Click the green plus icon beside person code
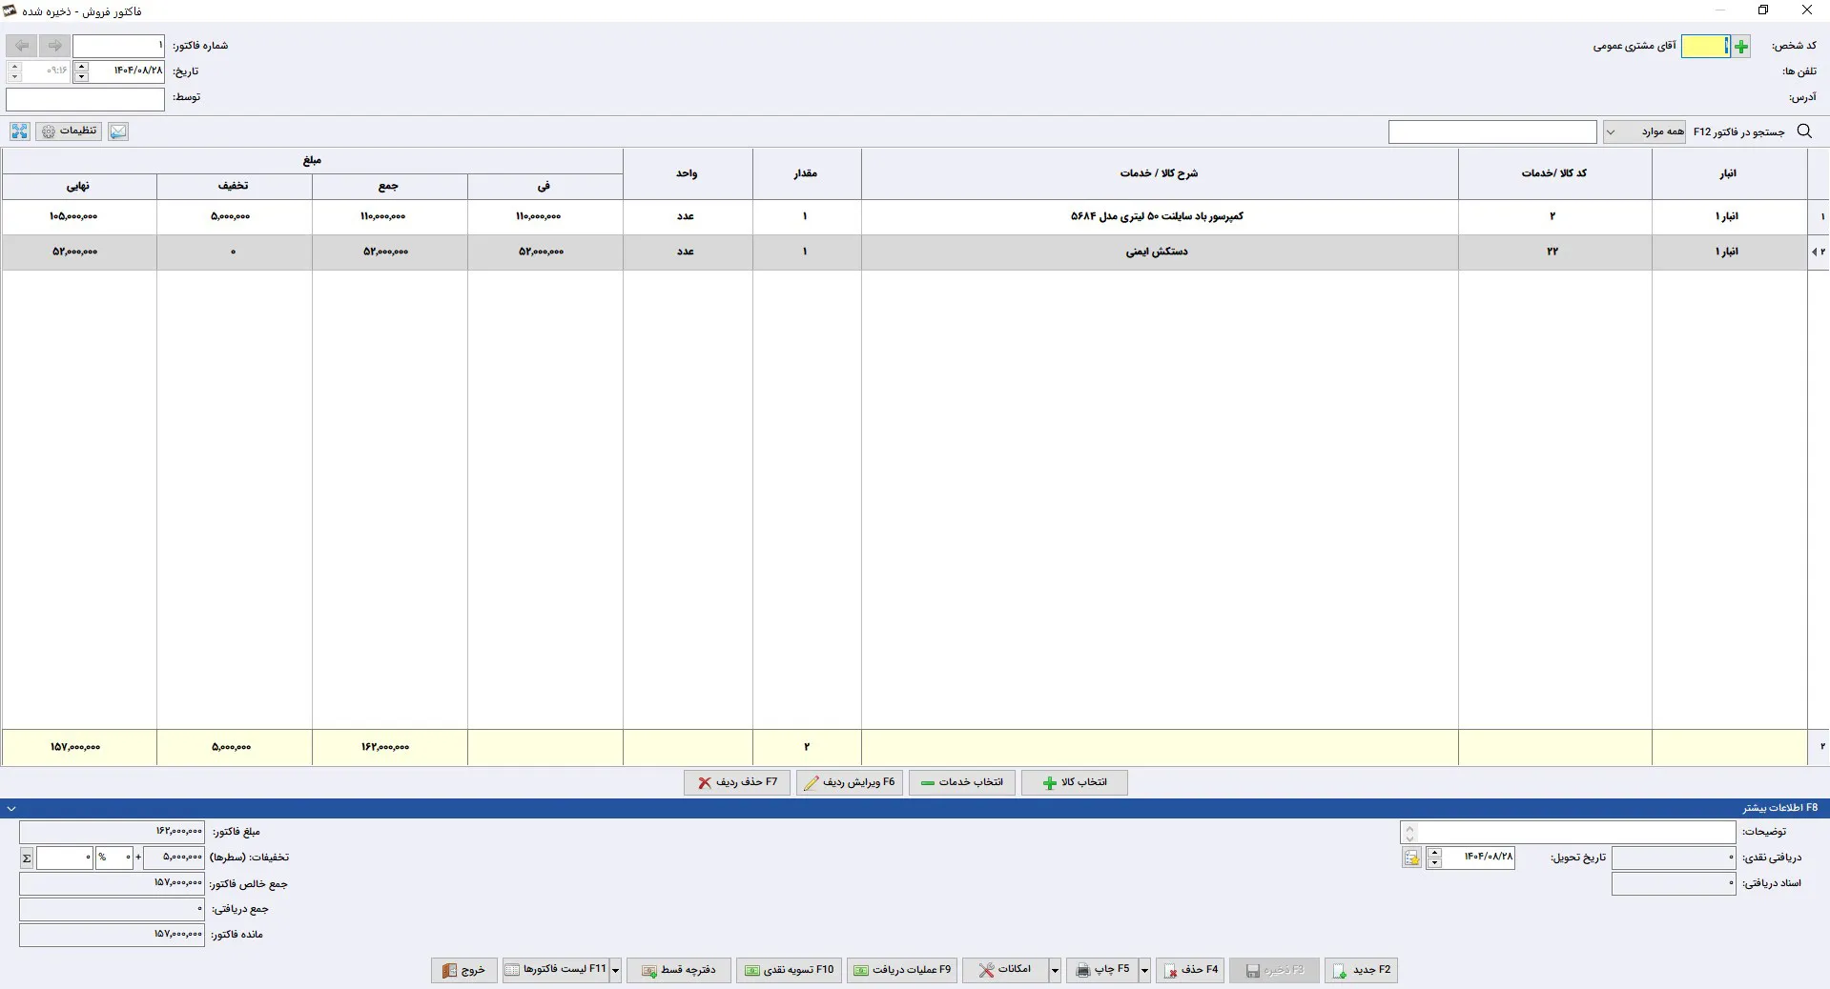The height and width of the screenshot is (989, 1830). click(x=1741, y=46)
